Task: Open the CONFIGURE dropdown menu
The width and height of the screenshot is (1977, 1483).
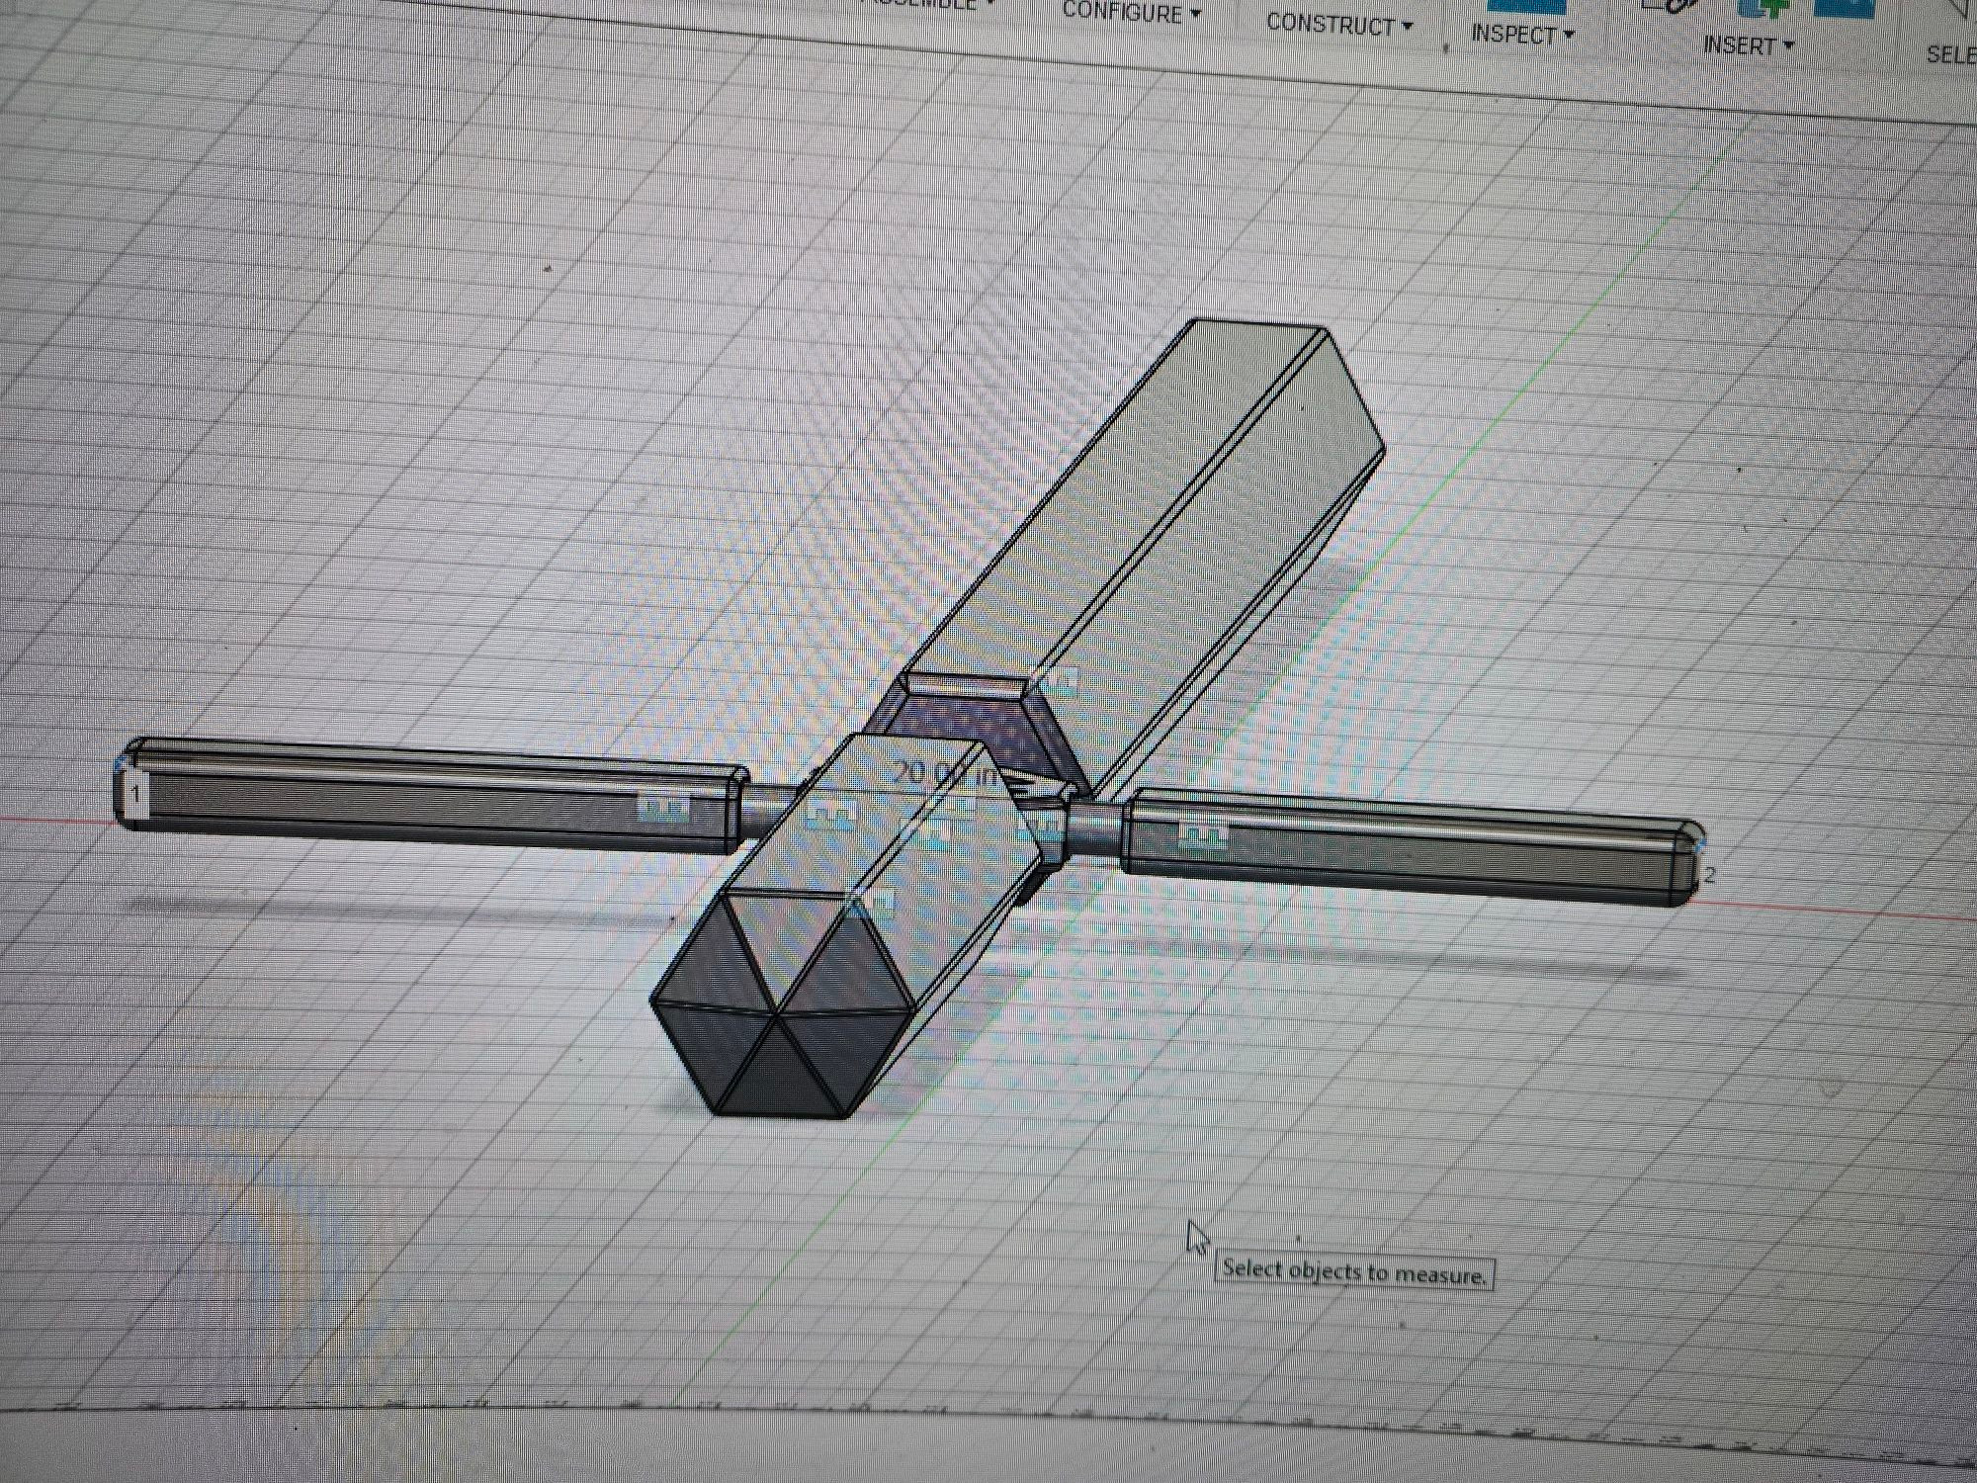Action: tap(1132, 13)
